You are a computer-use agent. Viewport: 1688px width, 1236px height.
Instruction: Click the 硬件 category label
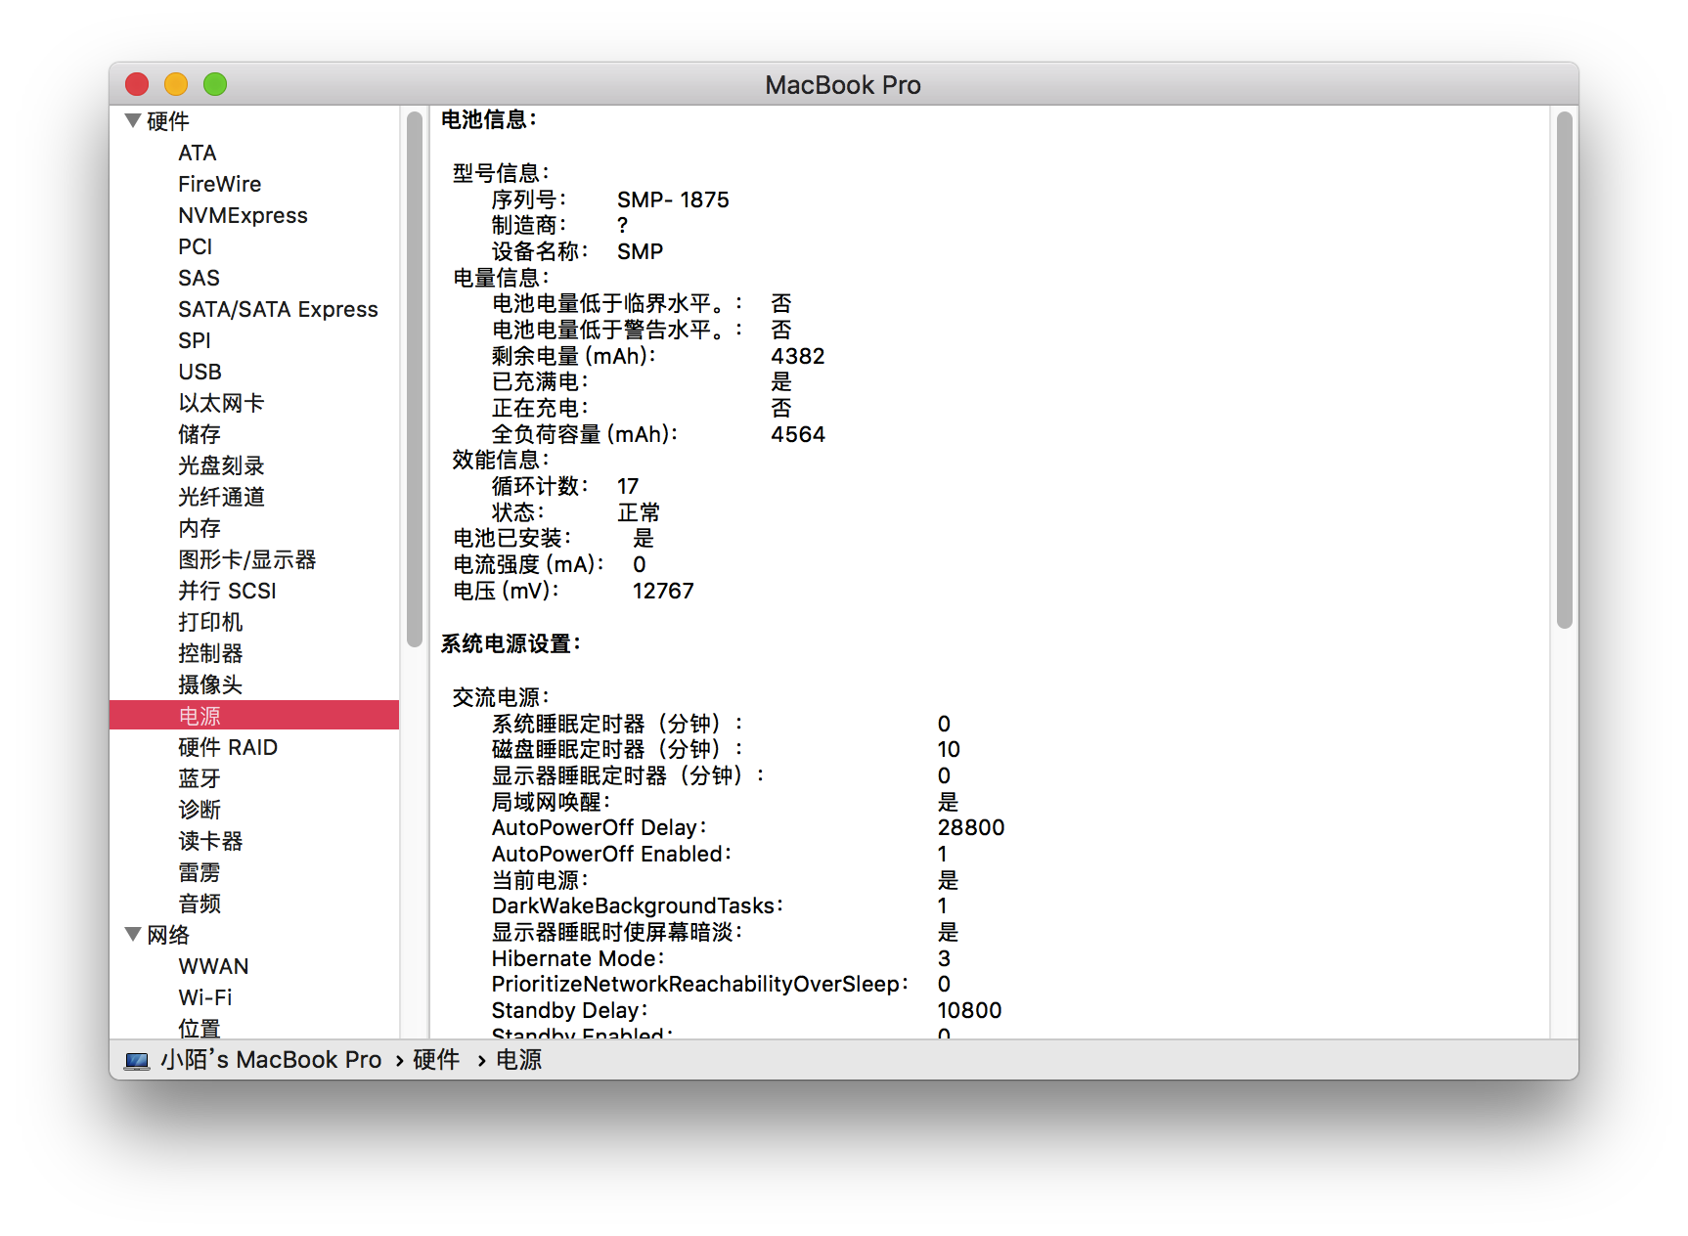tap(167, 121)
